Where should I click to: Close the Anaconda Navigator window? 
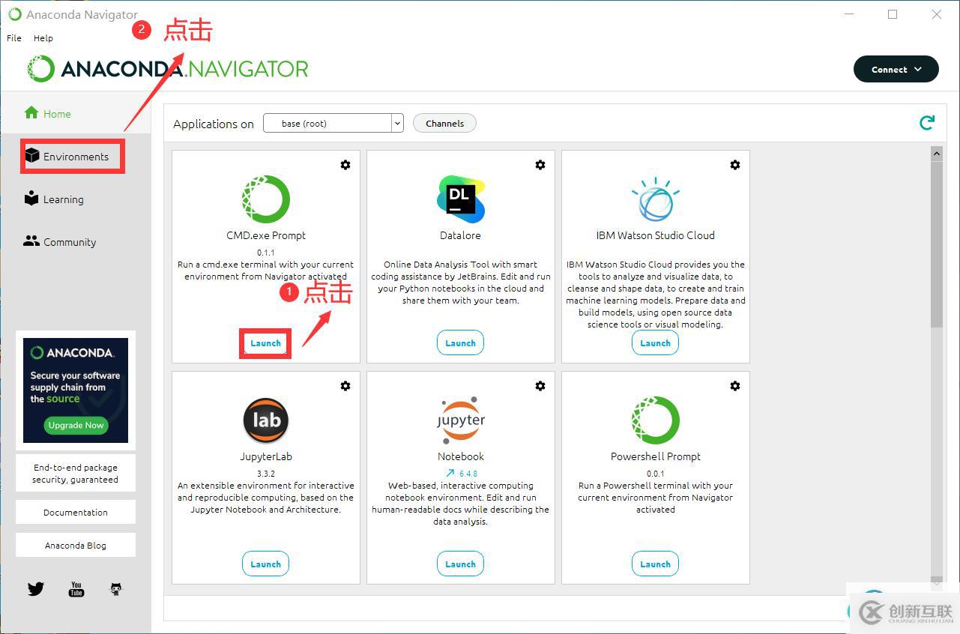pyautogui.click(x=937, y=14)
